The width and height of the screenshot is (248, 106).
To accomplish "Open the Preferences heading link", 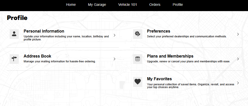I will tap(159, 31).
